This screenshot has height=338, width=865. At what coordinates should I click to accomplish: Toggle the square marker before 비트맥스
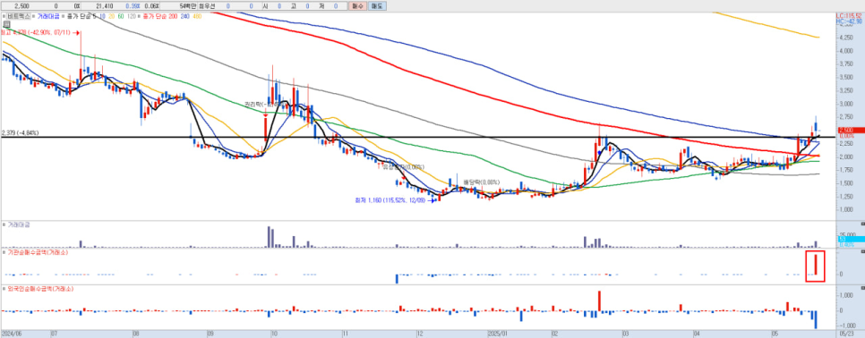(4, 17)
